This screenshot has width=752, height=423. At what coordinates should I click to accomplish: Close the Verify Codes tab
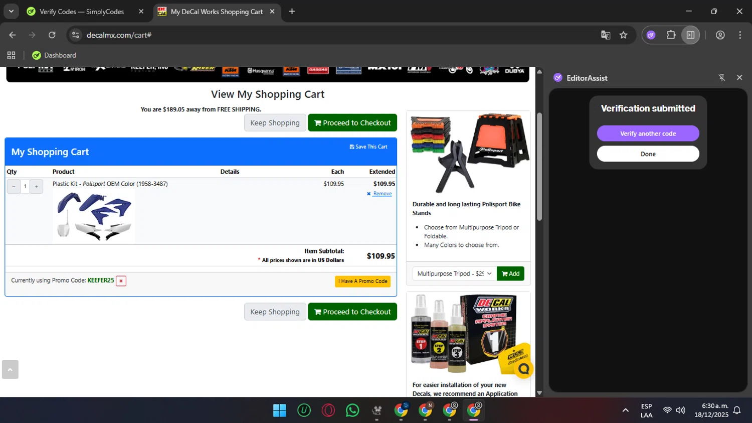point(141,11)
